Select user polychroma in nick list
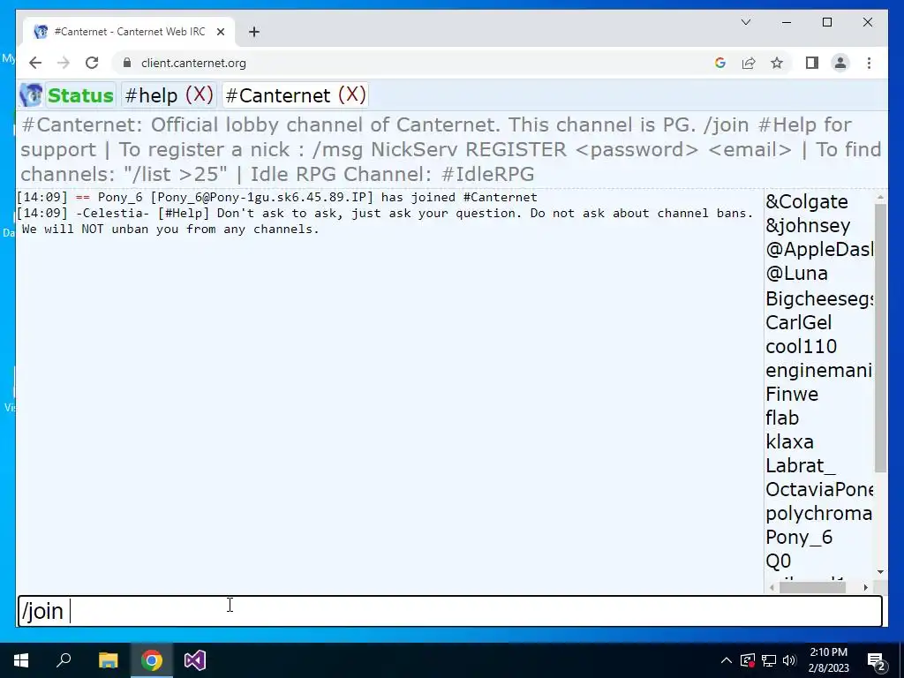 coord(818,514)
